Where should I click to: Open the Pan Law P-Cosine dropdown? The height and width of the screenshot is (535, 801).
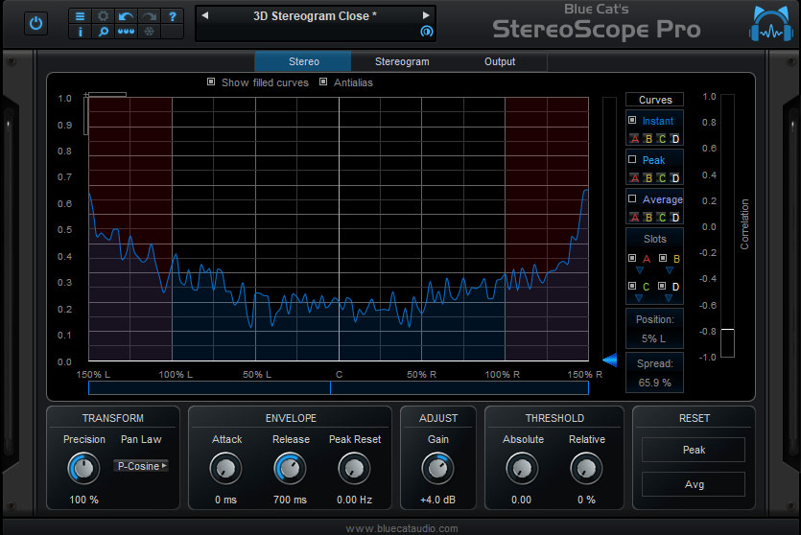coord(140,466)
